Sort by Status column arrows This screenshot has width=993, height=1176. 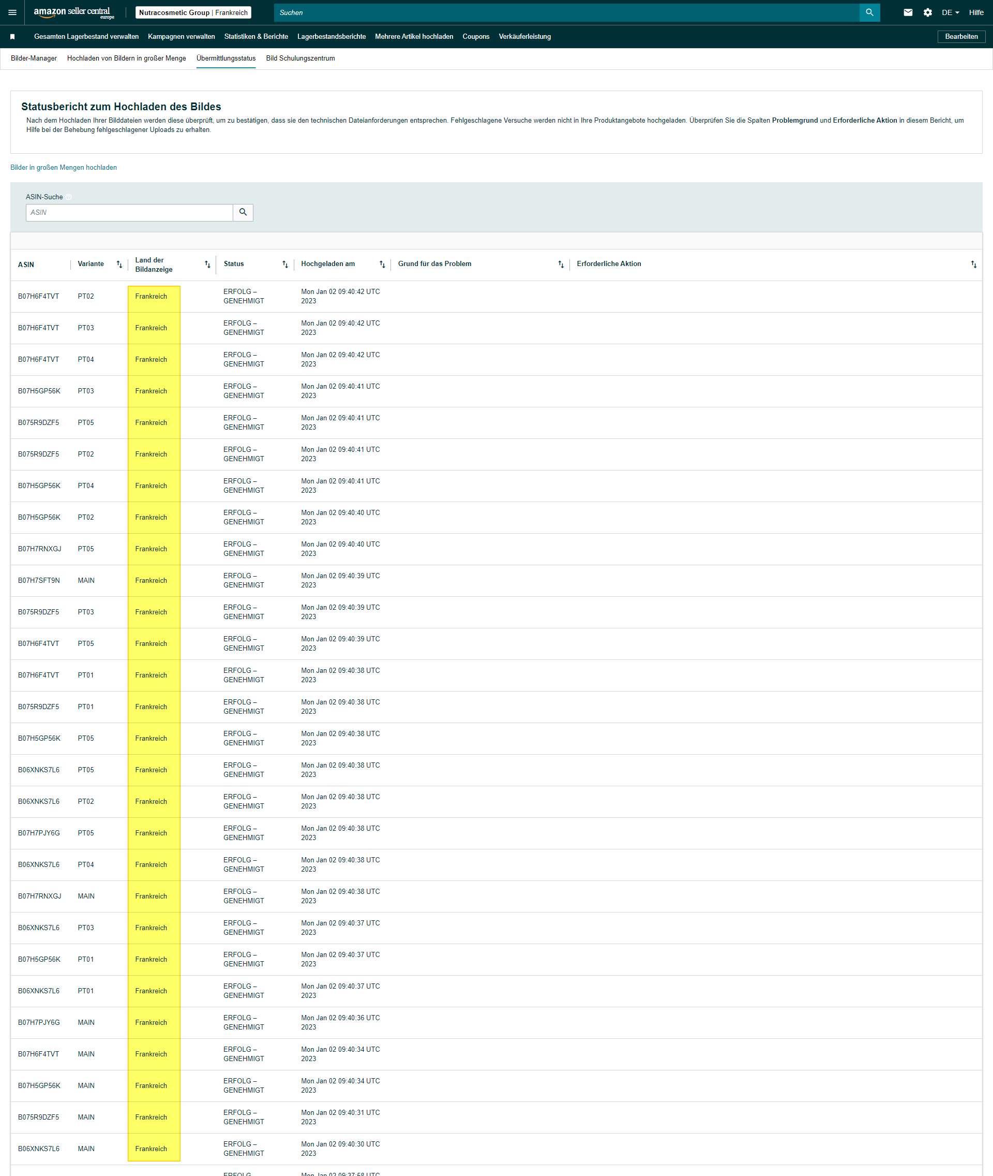285,264
